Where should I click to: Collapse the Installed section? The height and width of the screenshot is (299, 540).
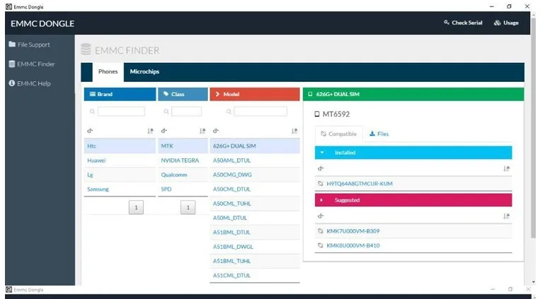(322, 153)
